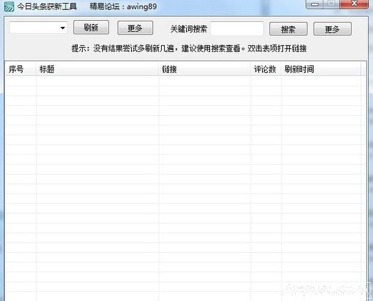Close the 今日头条获新工具 window
373x301 pixels.
(354, 4)
